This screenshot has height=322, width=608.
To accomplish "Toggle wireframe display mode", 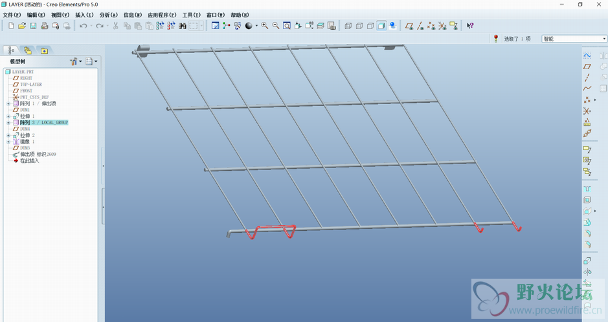I will tap(348, 26).
